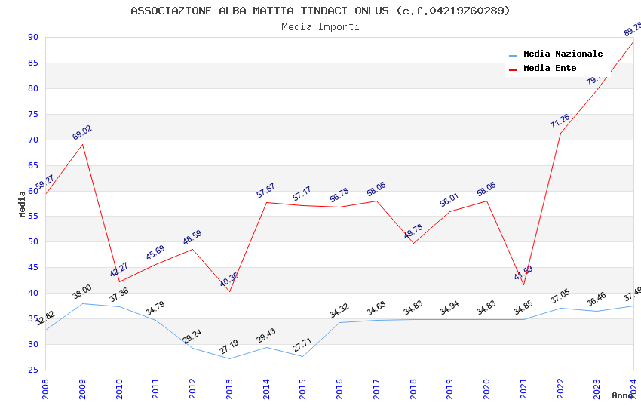
Task: Click the 71.26 data label
Action: (x=560, y=121)
